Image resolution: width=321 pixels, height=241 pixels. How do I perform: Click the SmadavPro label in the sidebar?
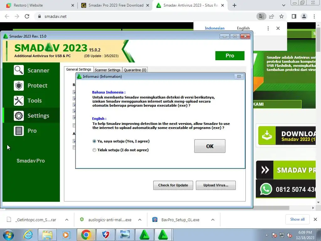(31, 161)
